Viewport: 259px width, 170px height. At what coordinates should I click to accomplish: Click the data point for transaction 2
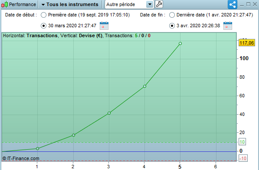(73, 135)
